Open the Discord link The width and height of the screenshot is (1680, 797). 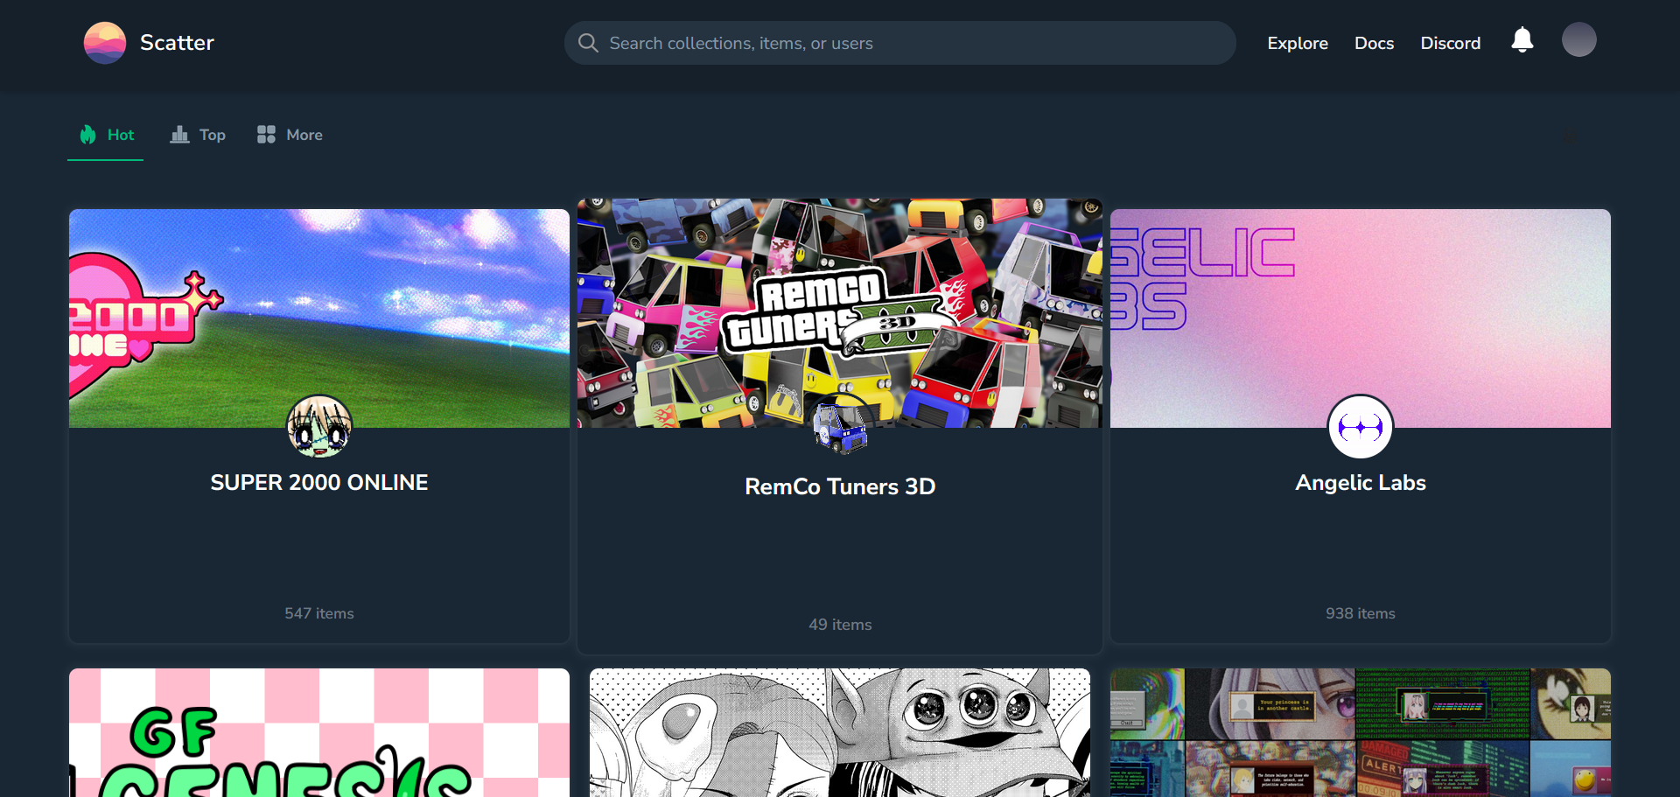1450,43
